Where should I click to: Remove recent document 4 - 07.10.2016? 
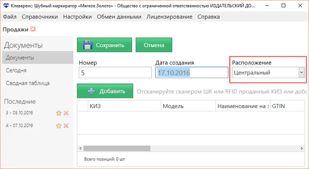(66, 126)
